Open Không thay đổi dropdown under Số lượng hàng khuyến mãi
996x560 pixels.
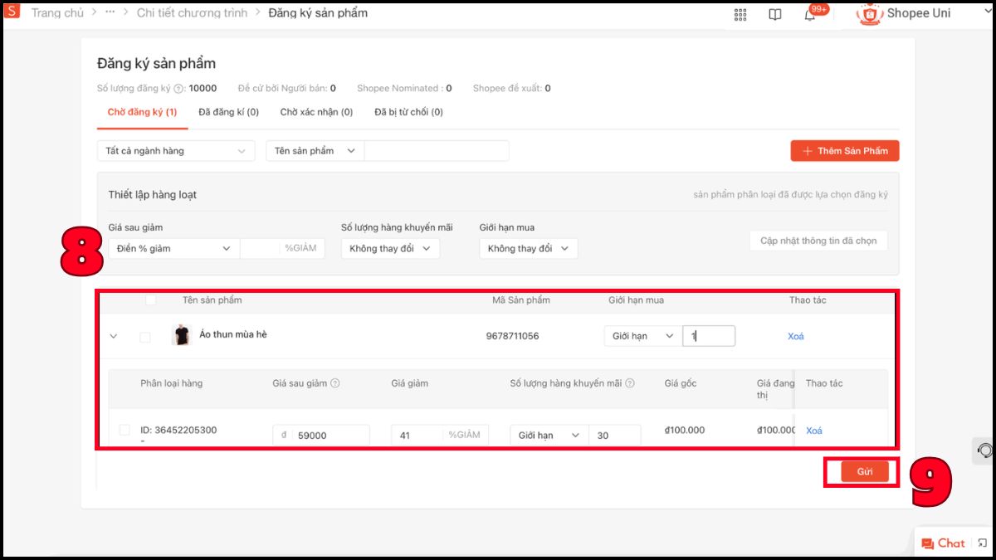[x=390, y=248]
